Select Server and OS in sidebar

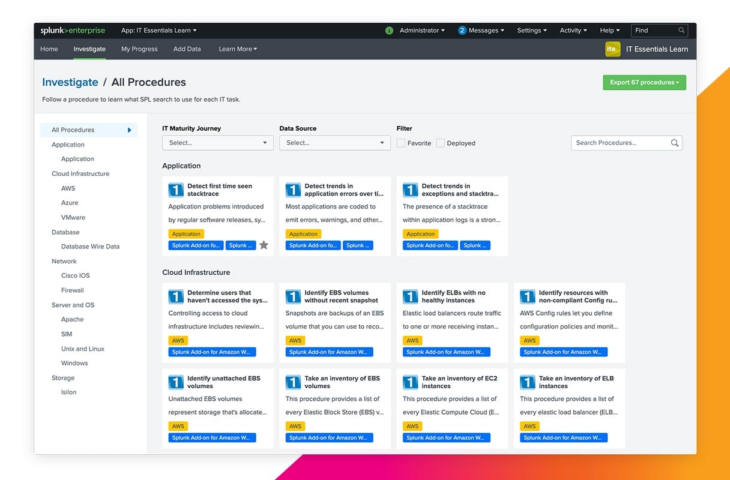tap(73, 305)
